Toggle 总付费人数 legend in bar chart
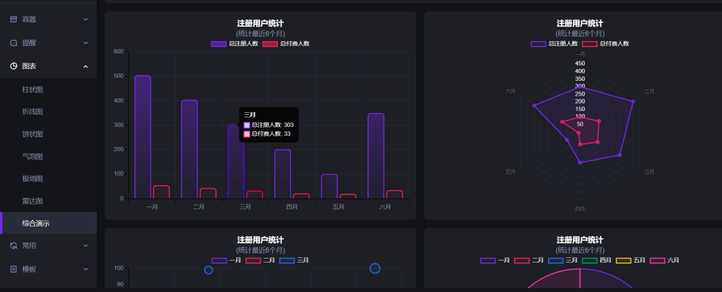Viewport: 722px width, 292px height. pyautogui.click(x=286, y=43)
